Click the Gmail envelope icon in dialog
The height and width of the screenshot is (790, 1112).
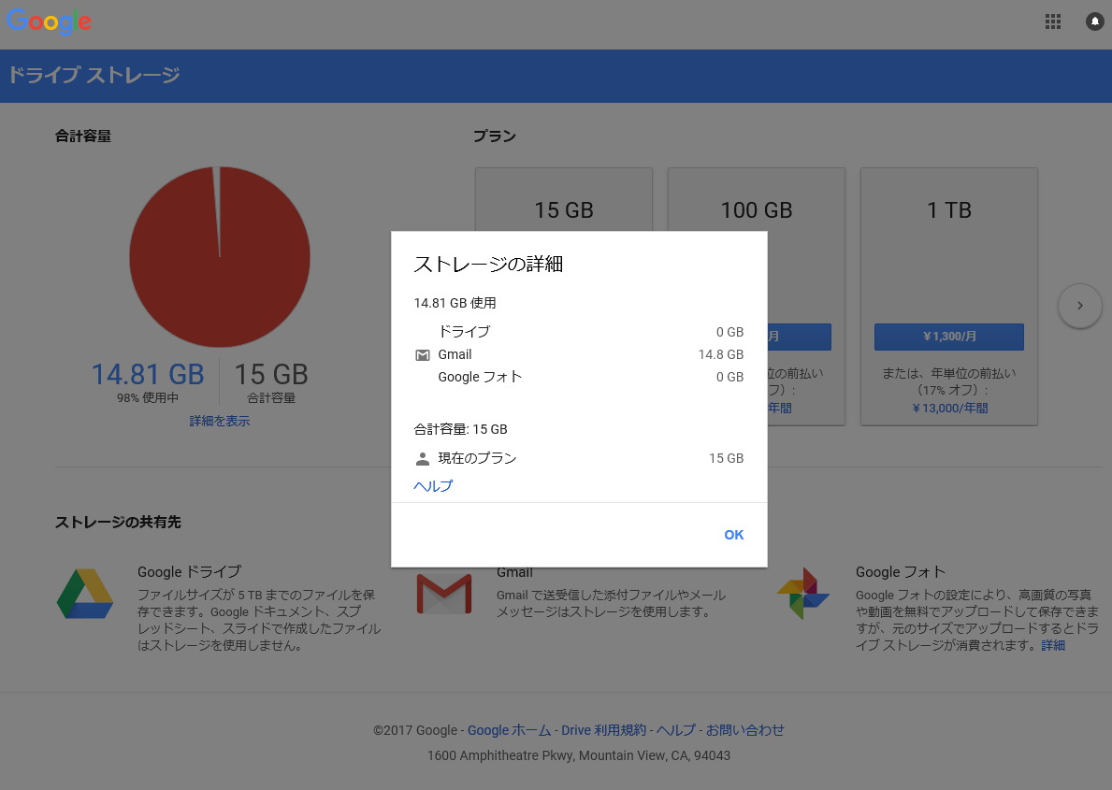[x=423, y=354]
